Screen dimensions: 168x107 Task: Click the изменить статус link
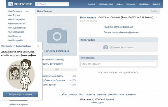coord(88,21)
